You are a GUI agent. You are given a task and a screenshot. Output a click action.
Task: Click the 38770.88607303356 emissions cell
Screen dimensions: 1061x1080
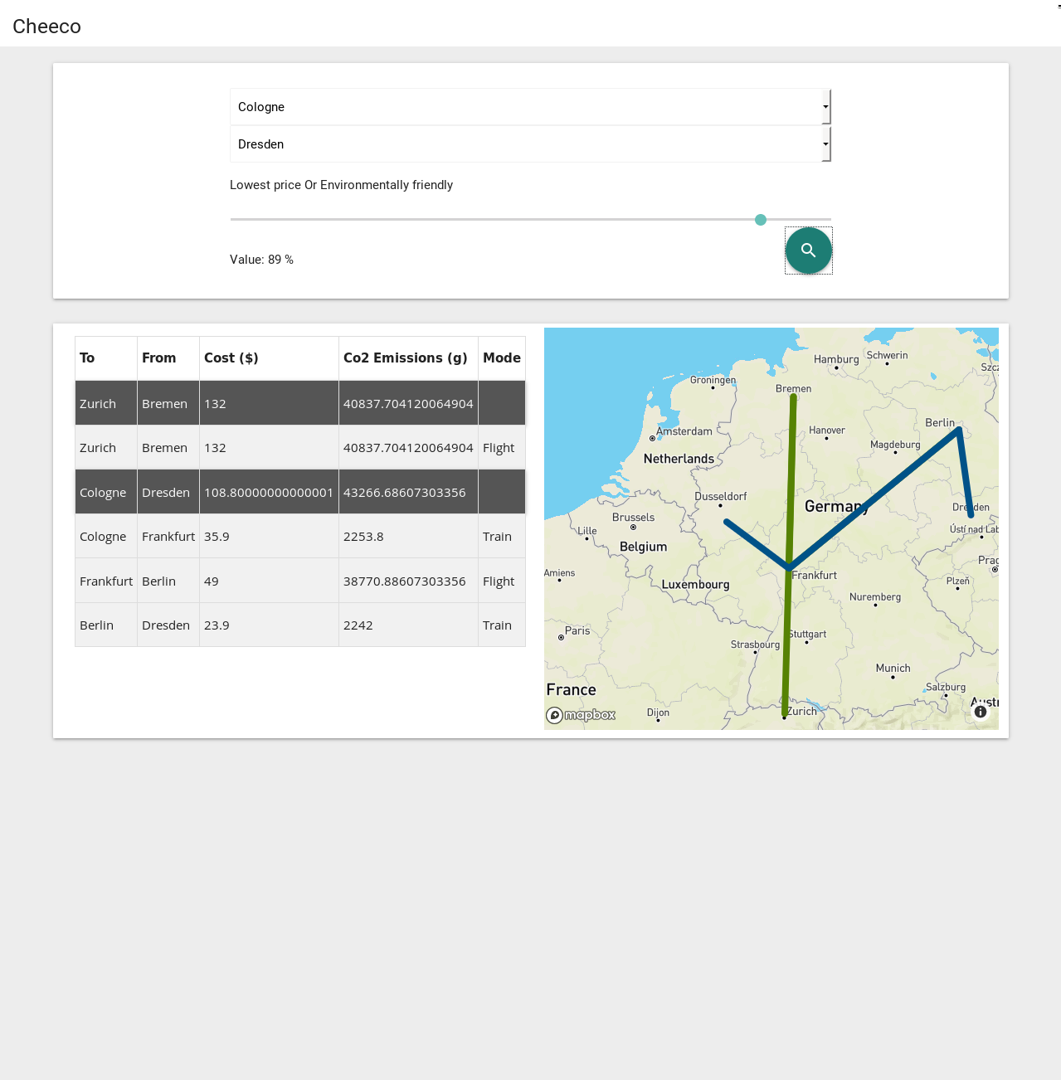click(x=408, y=581)
